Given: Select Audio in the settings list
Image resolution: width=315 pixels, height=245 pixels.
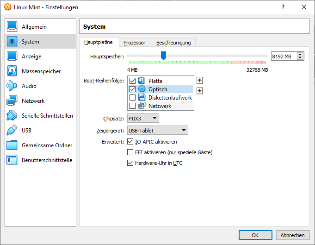Looking at the screenshot, I should click(x=40, y=86).
